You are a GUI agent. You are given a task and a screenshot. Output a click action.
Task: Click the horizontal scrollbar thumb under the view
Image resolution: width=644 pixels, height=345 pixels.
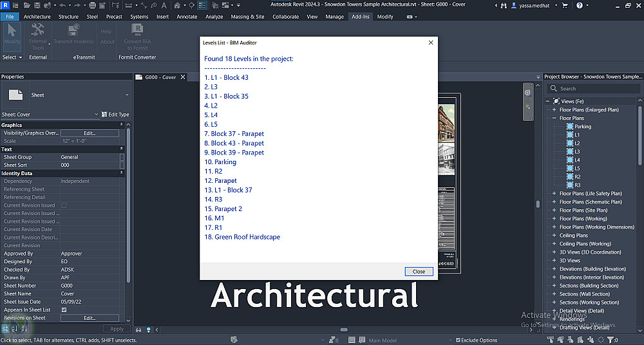[x=344, y=330]
